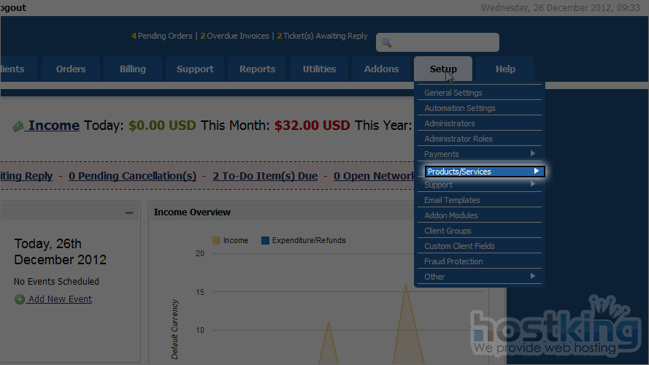Image resolution: width=649 pixels, height=365 pixels.
Task: Open the Reports tab
Action: coord(257,69)
